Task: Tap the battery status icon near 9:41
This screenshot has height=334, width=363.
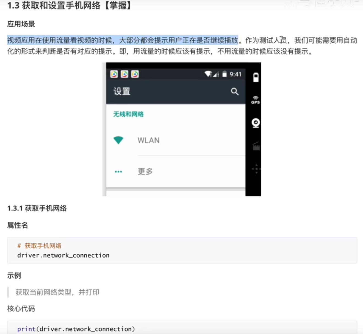Action: tap(225, 74)
